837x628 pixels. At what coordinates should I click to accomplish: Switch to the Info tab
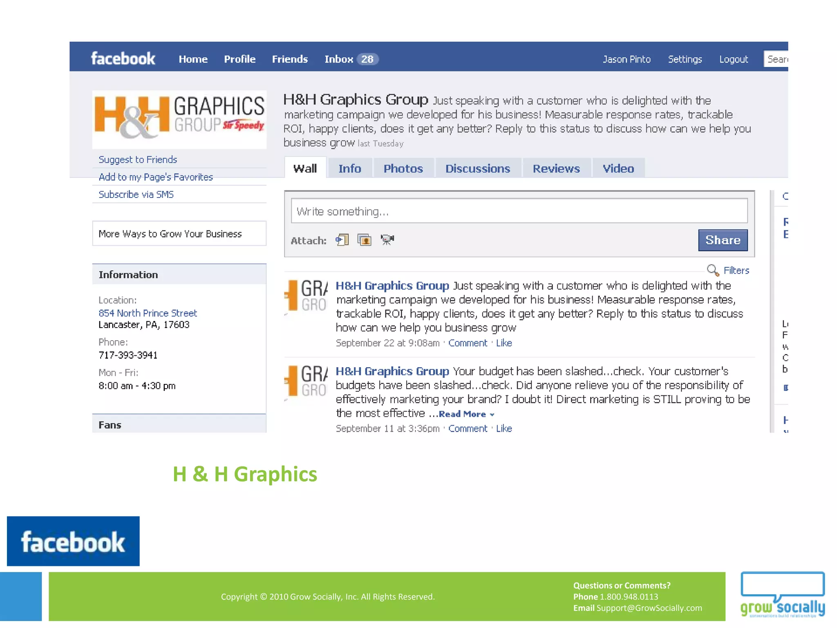click(349, 168)
